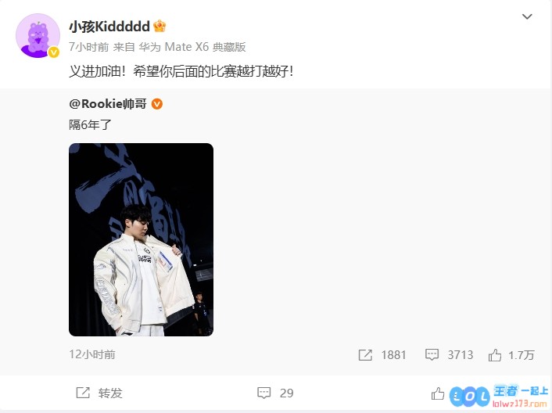The width and height of the screenshot is (552, 413).
Task: Click the yellow verified badge on avatar
Action: pos(53,52)
